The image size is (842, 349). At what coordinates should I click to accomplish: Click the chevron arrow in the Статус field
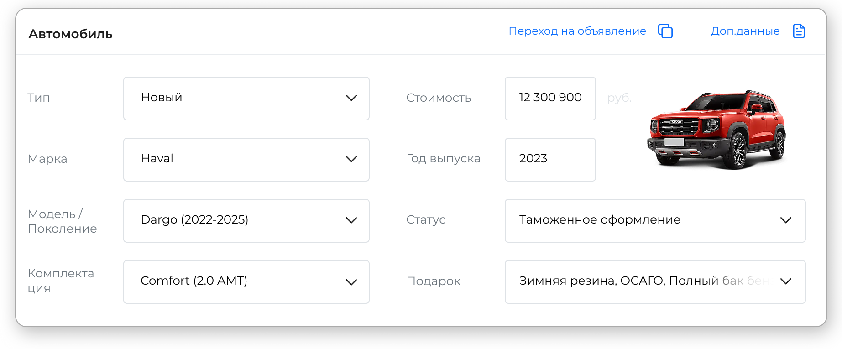(x=785, y=220)
